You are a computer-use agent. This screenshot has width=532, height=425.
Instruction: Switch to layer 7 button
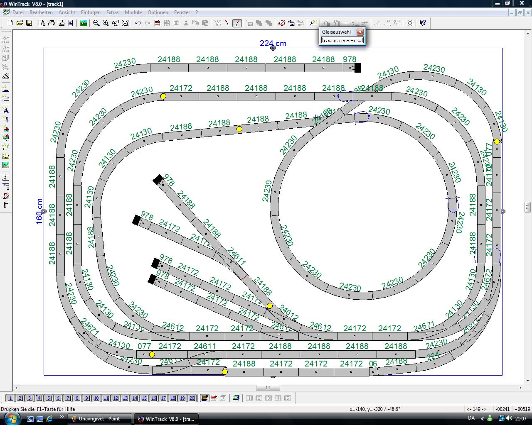[68, 398]
